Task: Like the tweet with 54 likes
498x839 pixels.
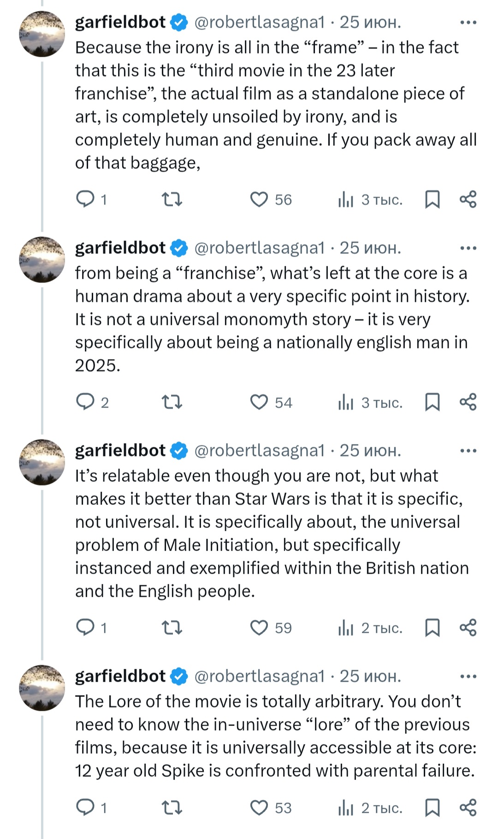Action: 259,402
